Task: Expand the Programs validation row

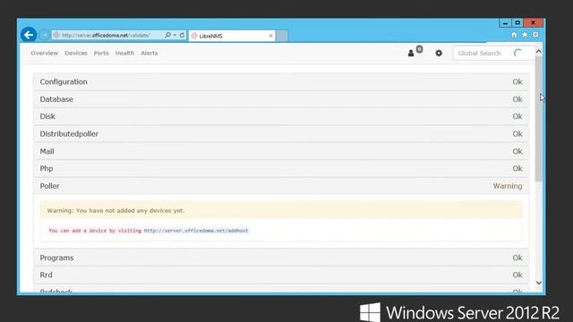Action: click(x=281, y=258)
